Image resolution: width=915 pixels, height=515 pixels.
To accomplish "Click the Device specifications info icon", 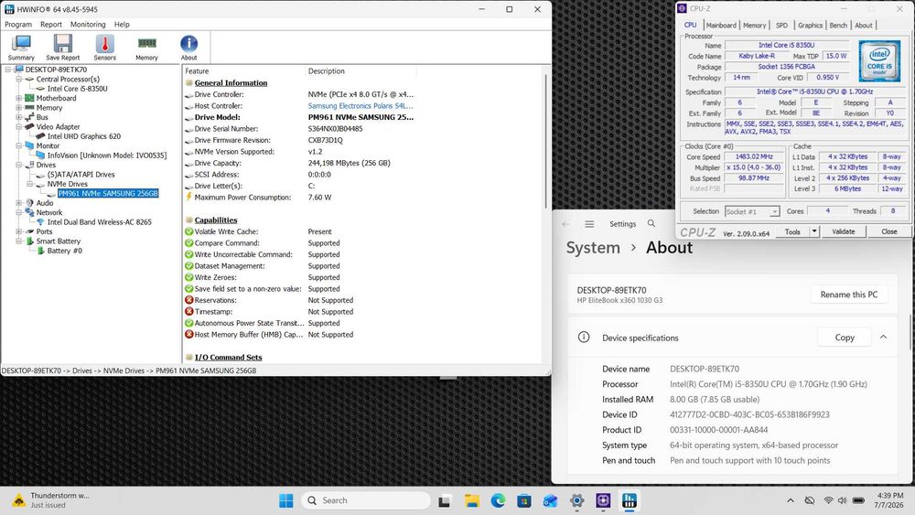I will 584,338.
